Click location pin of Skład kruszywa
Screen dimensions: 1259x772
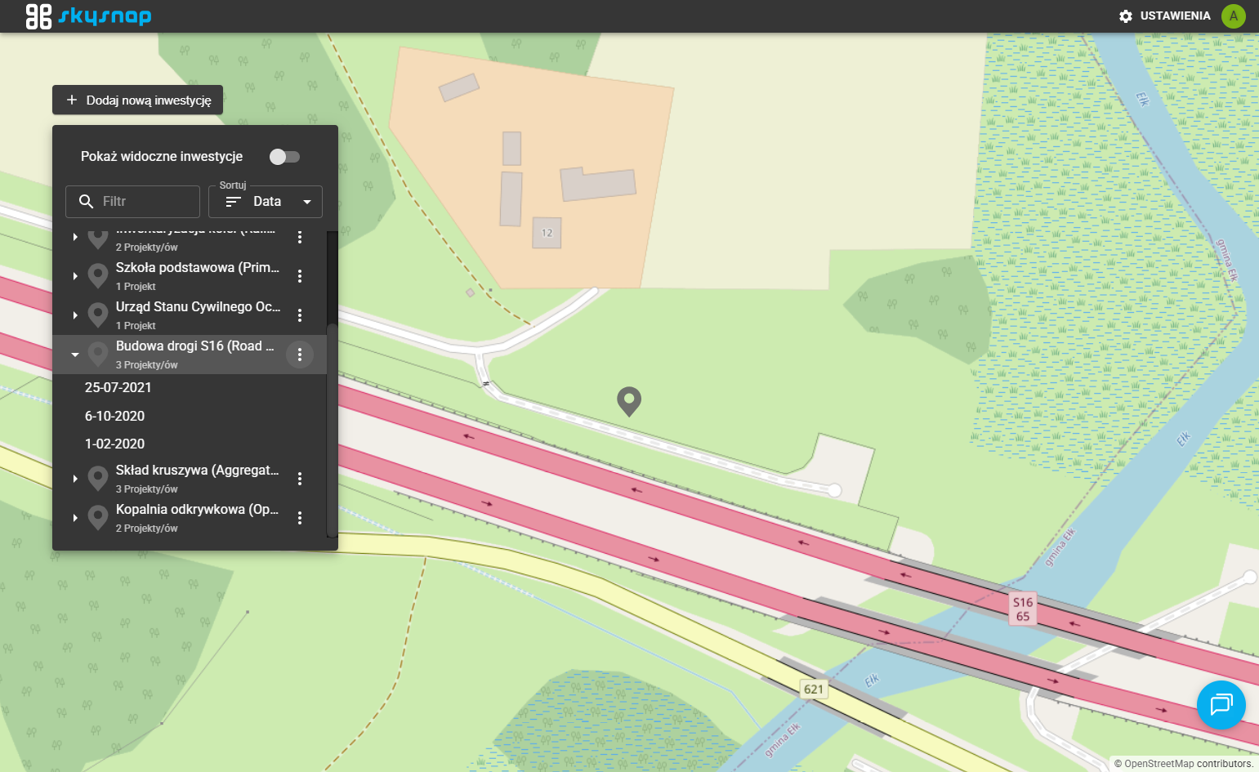98,478
